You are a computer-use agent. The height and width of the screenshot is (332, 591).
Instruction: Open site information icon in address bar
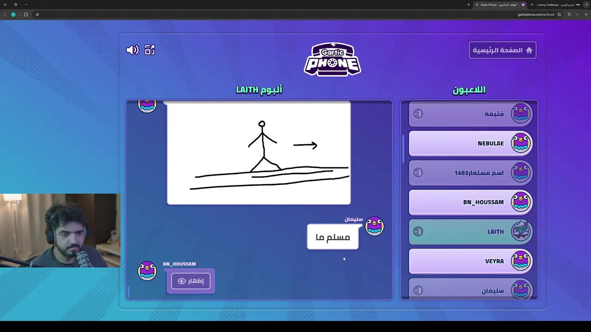tap(559, 14)
